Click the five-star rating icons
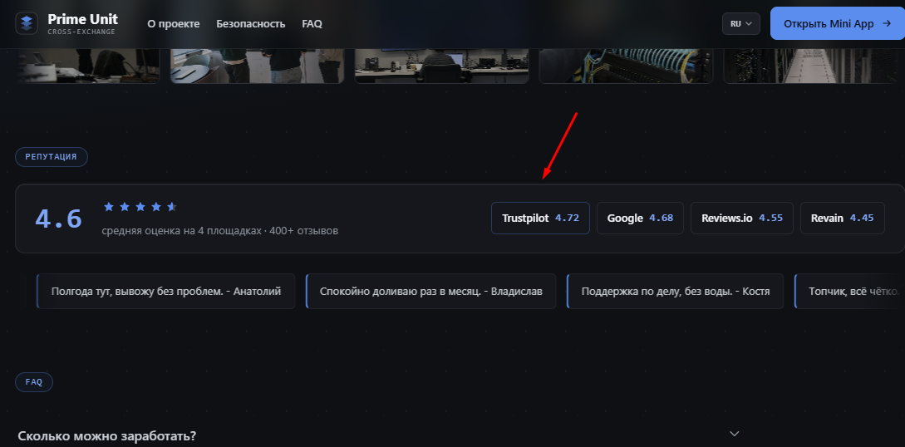 pos(140,207)
